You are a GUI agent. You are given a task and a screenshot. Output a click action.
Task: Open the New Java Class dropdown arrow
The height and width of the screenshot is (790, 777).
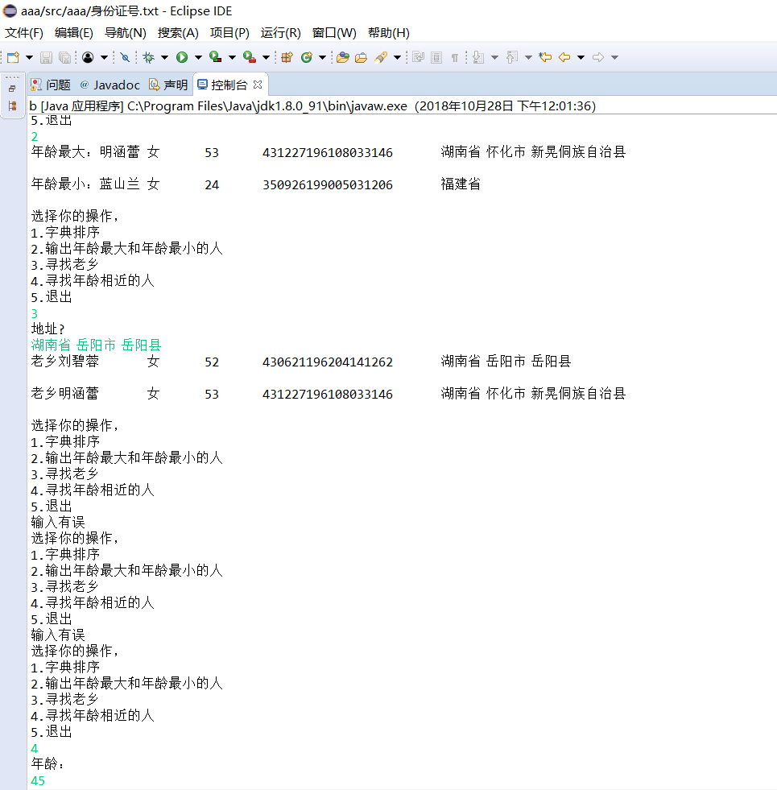(322, 57)
